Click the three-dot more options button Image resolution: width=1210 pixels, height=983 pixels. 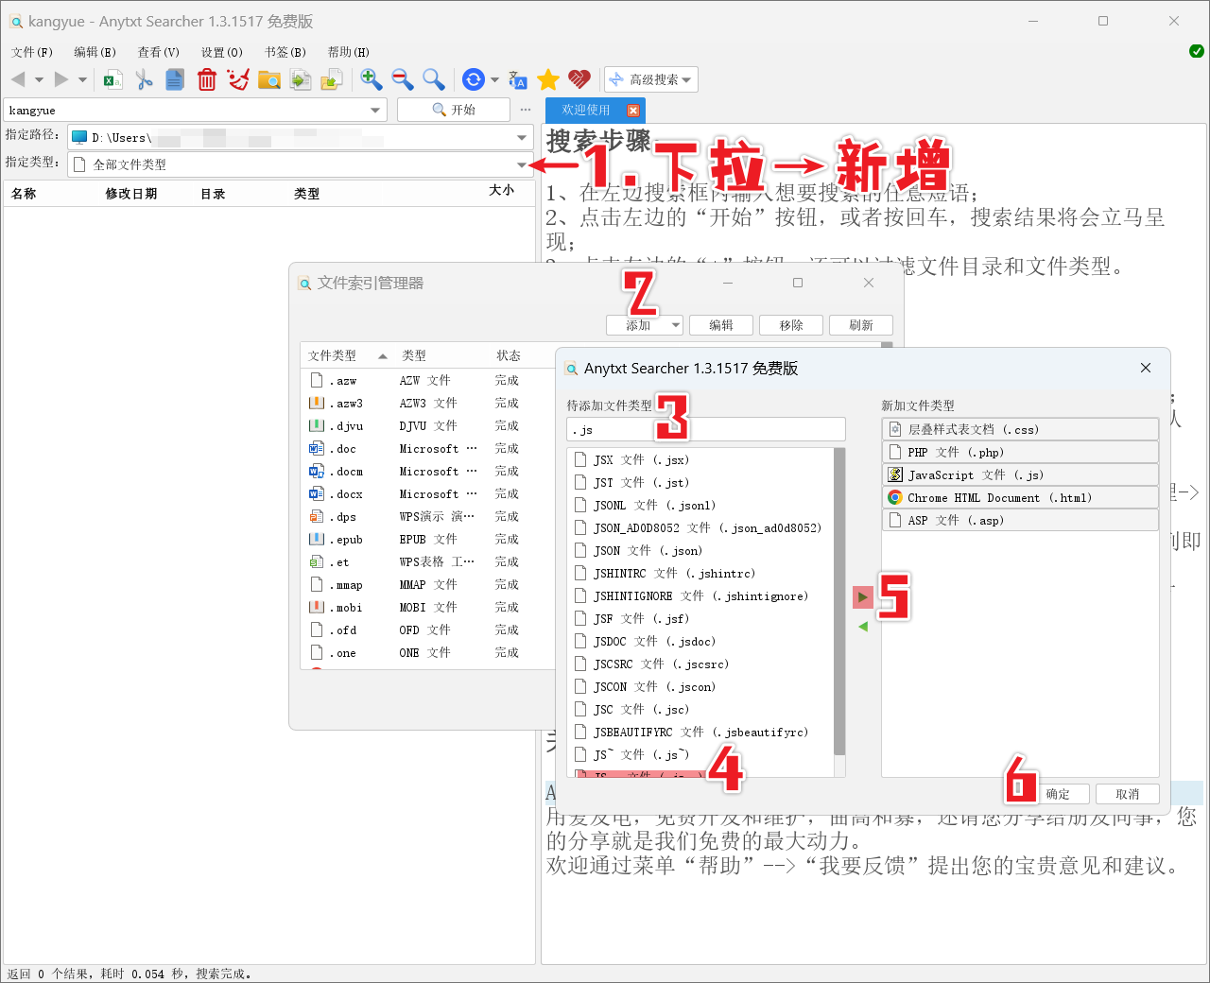pos(526,110)
